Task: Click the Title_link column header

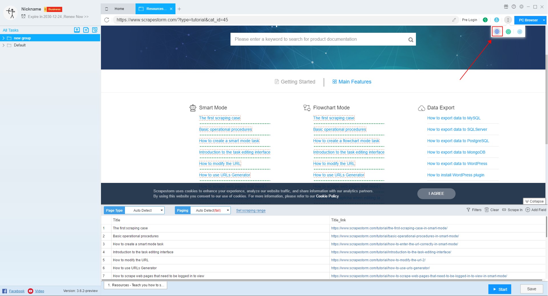Action: (437, 220)
